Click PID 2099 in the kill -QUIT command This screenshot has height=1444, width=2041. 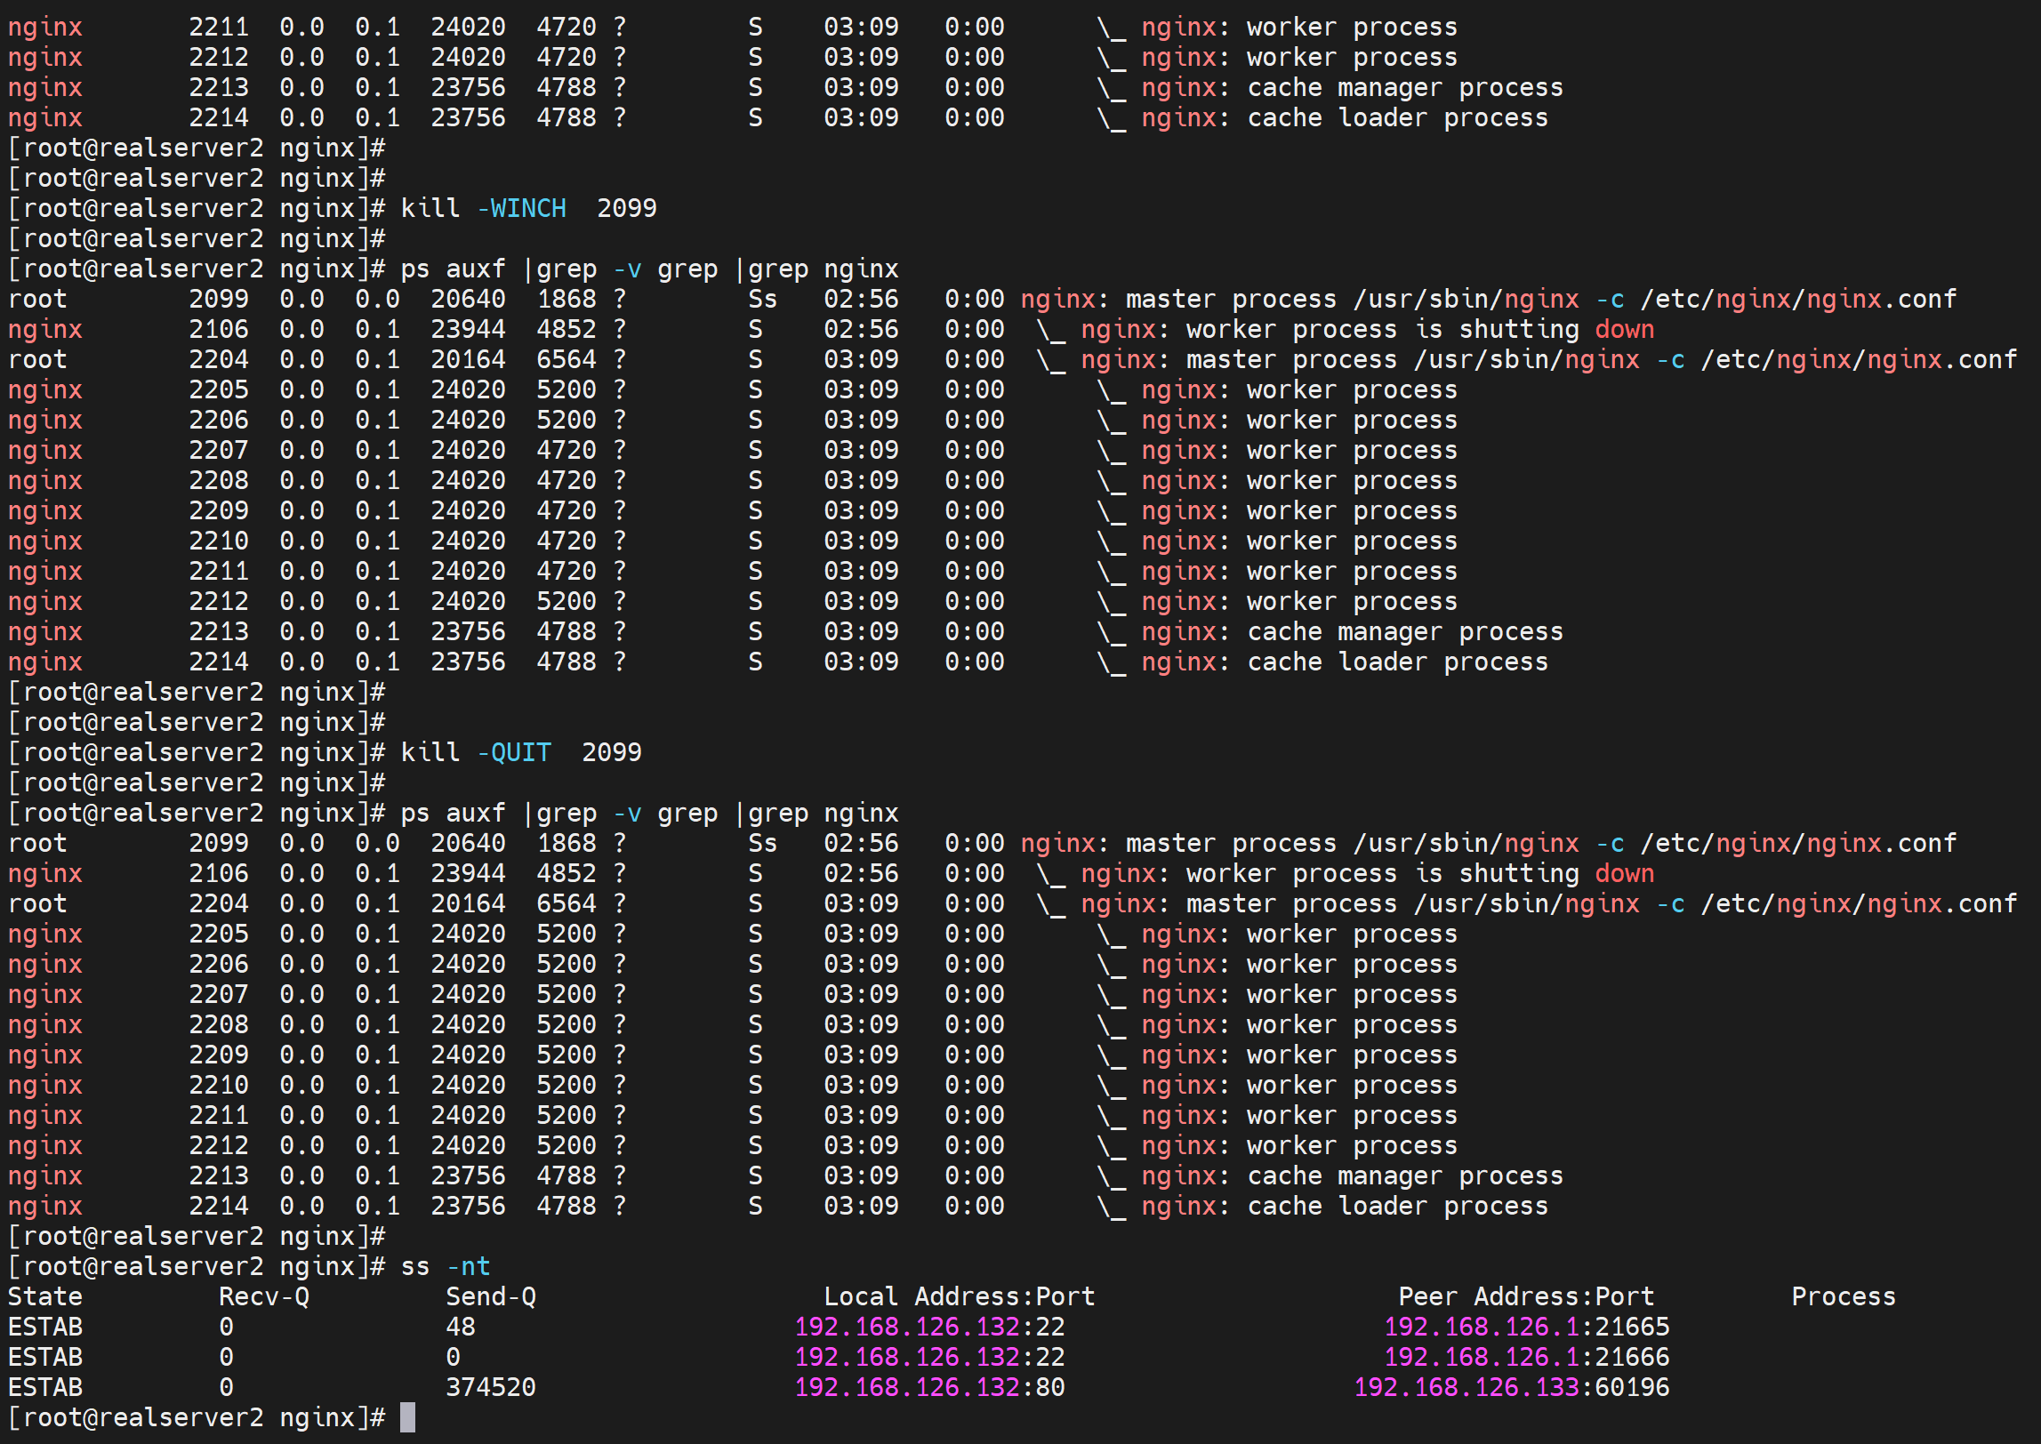(x=611, y=752)
